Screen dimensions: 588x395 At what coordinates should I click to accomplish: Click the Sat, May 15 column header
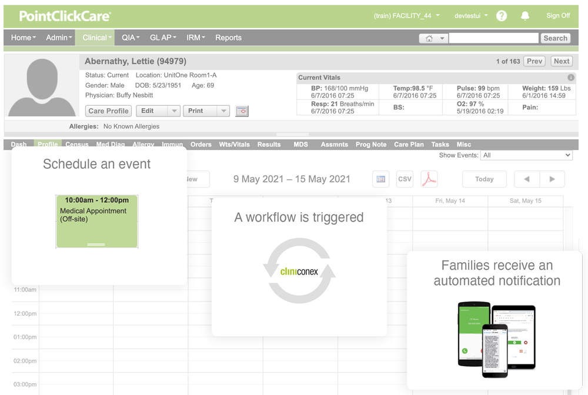(x=525, y=201)
